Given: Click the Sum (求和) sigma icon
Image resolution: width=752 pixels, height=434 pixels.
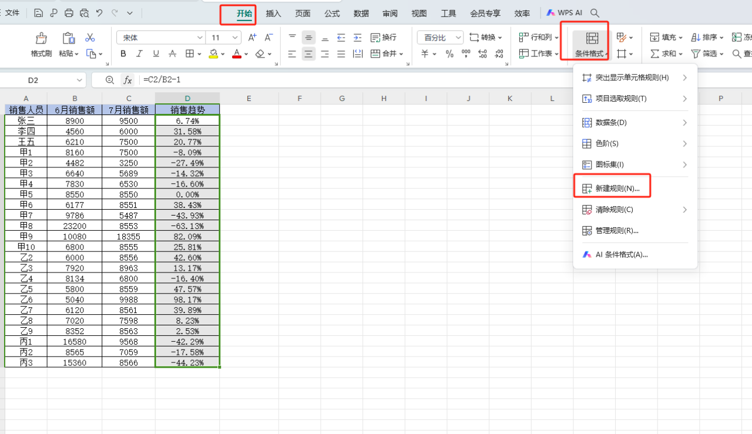Looking at the screenshot, I should (654, 53).
